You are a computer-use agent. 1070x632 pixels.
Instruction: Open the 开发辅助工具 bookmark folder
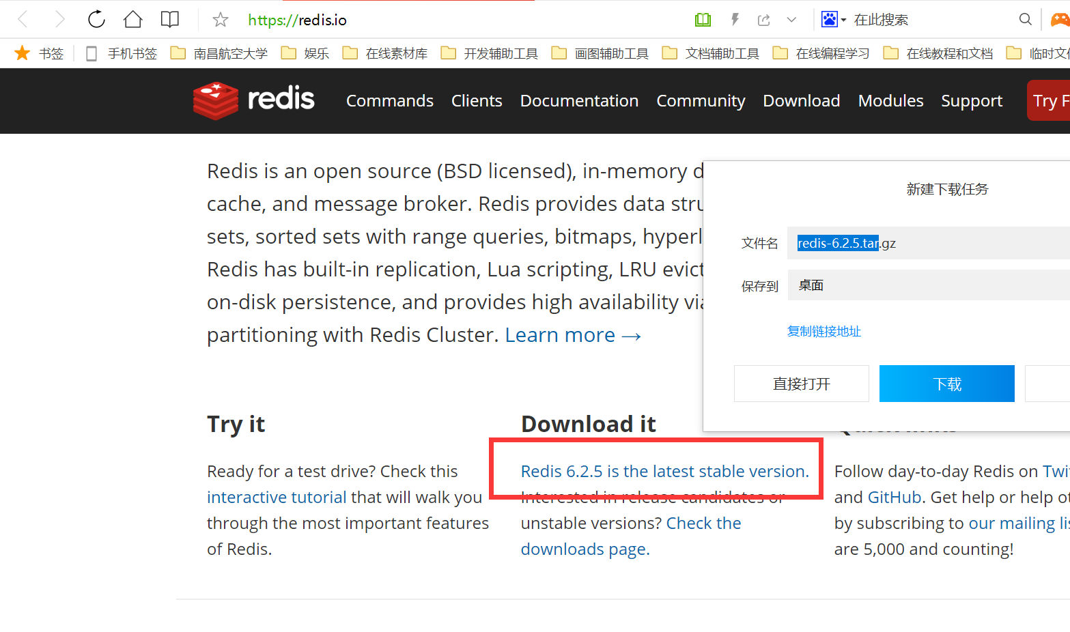pyautogui.click(x=490, y=53)
